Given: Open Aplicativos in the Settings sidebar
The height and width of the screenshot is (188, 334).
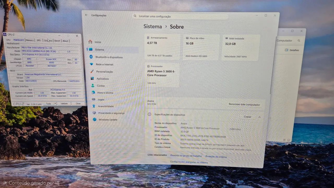Looking at the screenshot, I should point(100,78).
